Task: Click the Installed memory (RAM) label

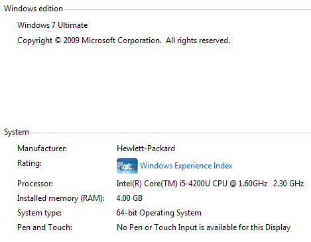Action: [x=61, y=198]
